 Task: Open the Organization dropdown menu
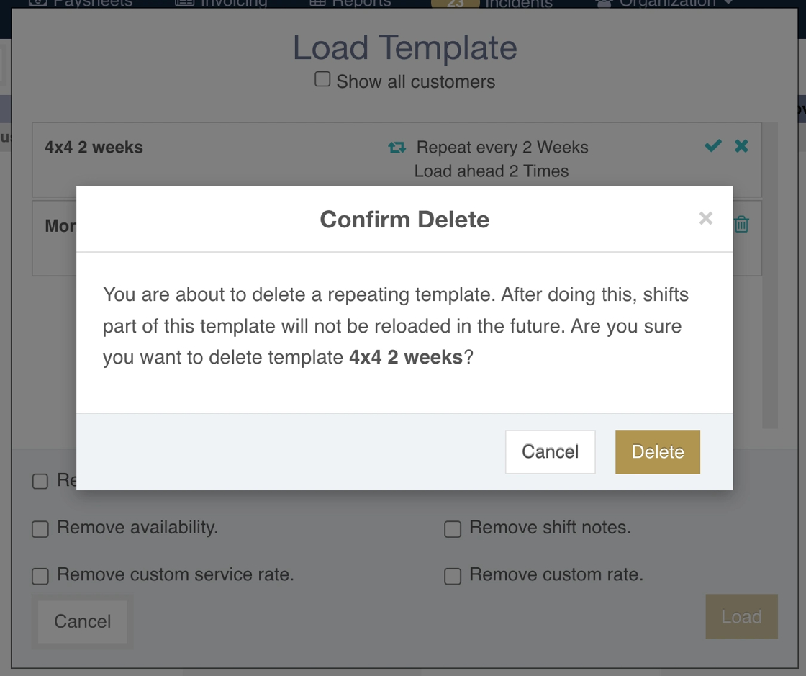pyautogui.click(x=666, y=4)
